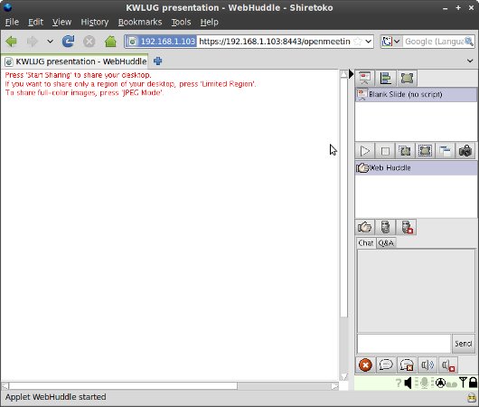Enable audio with speaker waves icon
The height and width of the screenshot is (407, 479).
(x=427, y=364)
